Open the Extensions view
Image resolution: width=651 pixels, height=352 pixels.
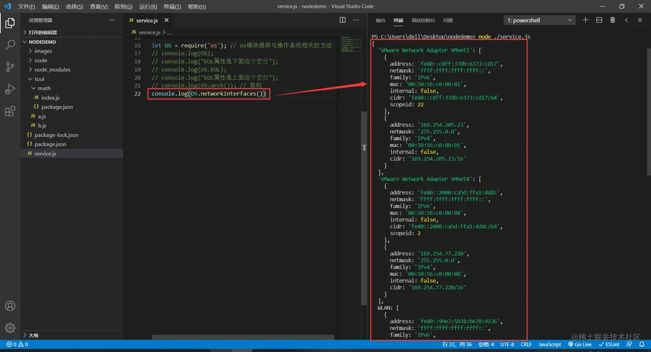click(x=10, y=111)
